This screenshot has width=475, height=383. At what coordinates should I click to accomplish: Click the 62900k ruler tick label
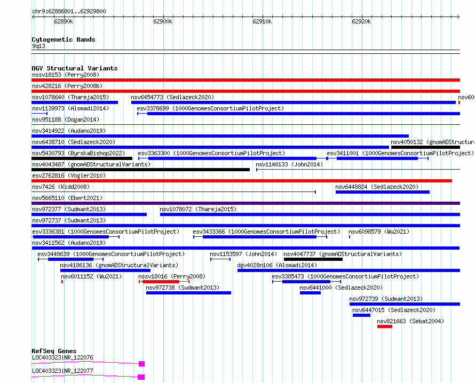(x=163, y=21)
